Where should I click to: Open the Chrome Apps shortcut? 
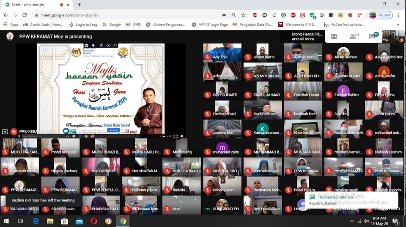pos(11,24)
